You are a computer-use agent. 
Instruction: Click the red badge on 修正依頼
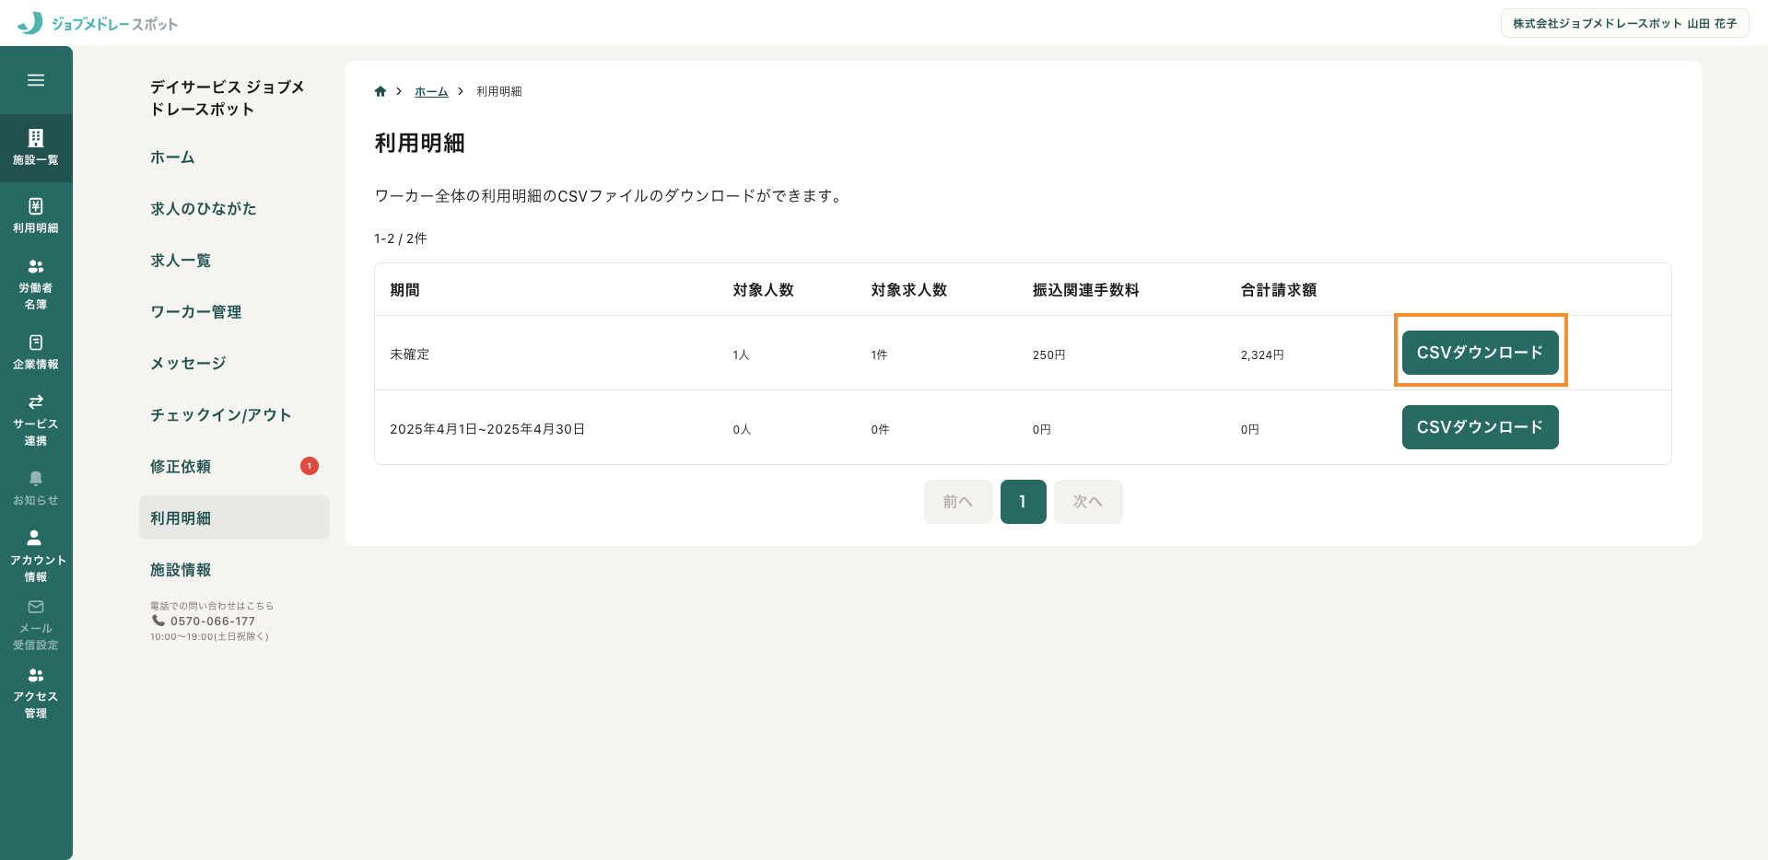tap(310, 466)
